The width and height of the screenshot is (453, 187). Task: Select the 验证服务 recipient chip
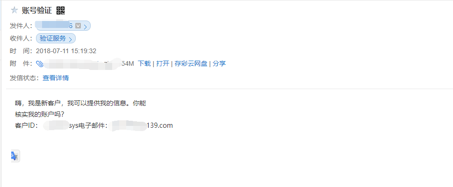coord(56,38)
